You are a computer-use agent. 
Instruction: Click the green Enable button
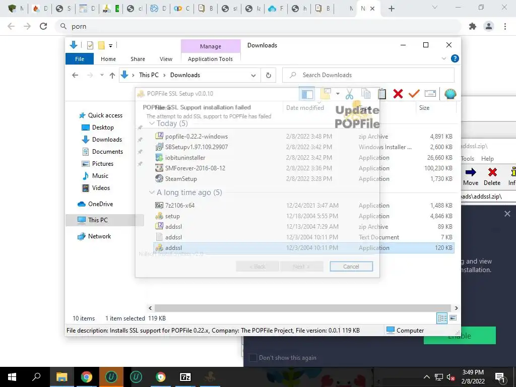click(460, 336)
